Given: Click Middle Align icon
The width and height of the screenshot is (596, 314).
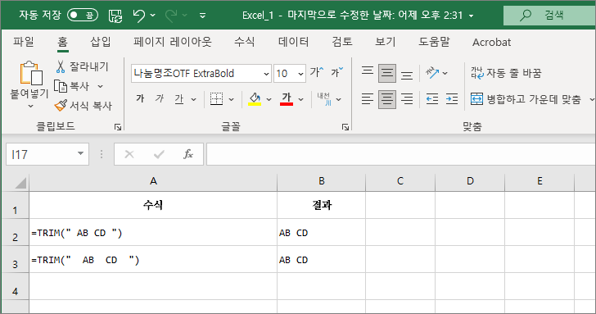Looking at the screenshot, I should coord(387,73).
